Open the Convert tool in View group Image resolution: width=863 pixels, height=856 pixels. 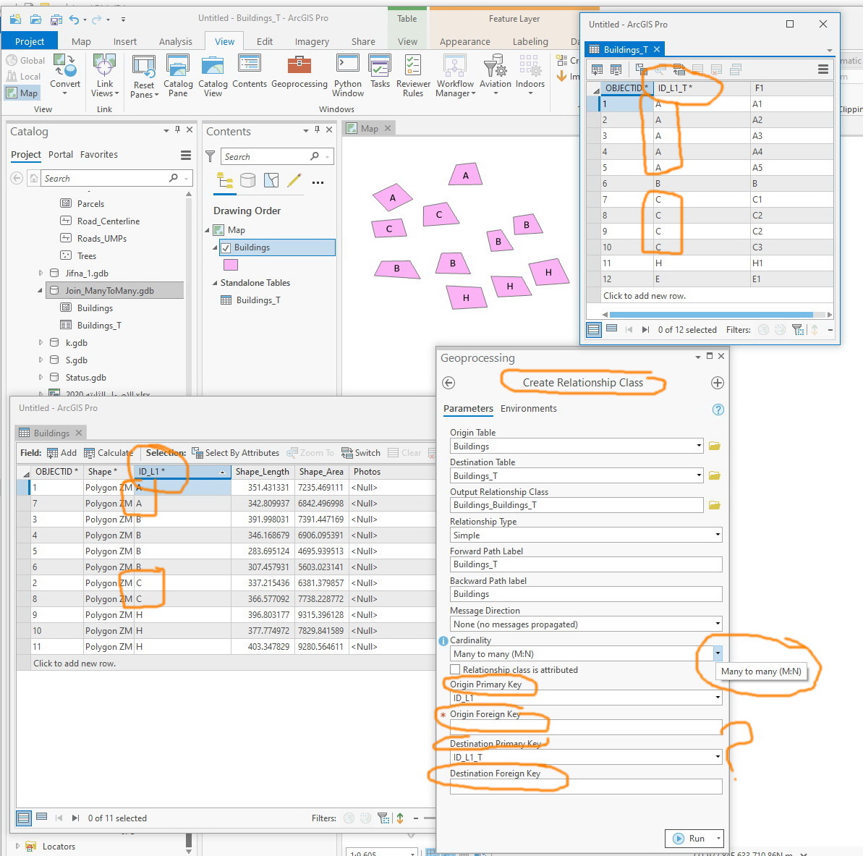[x=65, y=75]
